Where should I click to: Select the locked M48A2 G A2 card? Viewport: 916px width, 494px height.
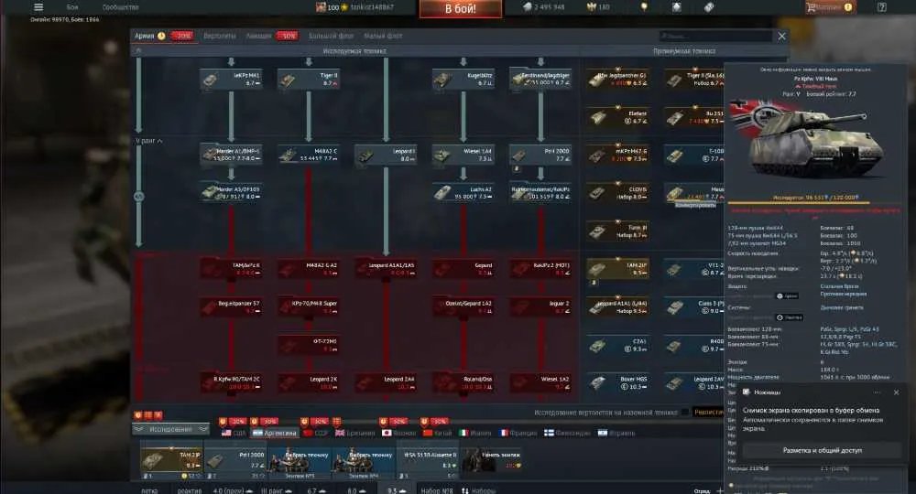pyautogui.click(x=309, y=269)
